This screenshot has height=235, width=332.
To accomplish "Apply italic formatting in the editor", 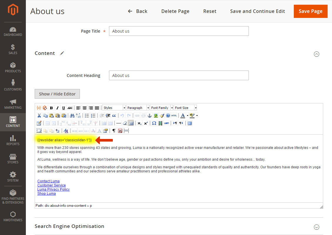I will click(57, 108).
